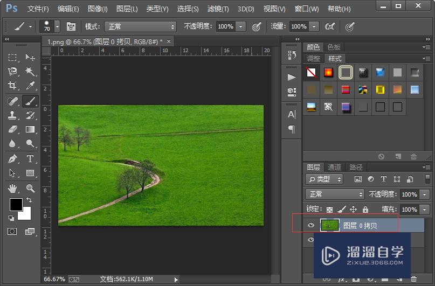Activate the Hand tool

[12, 188]
